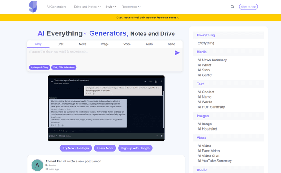Open the Images category header

(228, 116)
